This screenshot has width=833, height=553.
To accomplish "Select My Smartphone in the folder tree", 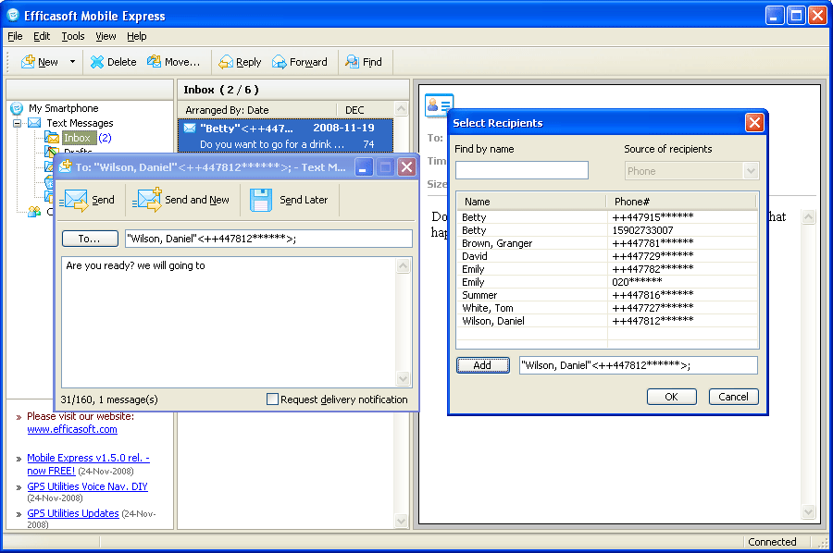I will click(63, 108).
